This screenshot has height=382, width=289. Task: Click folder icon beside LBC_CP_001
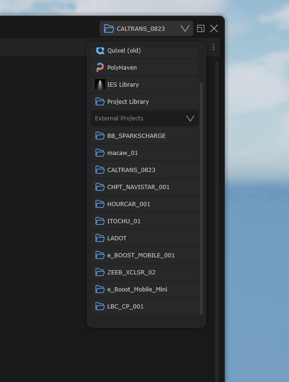(x=100, y=306)
